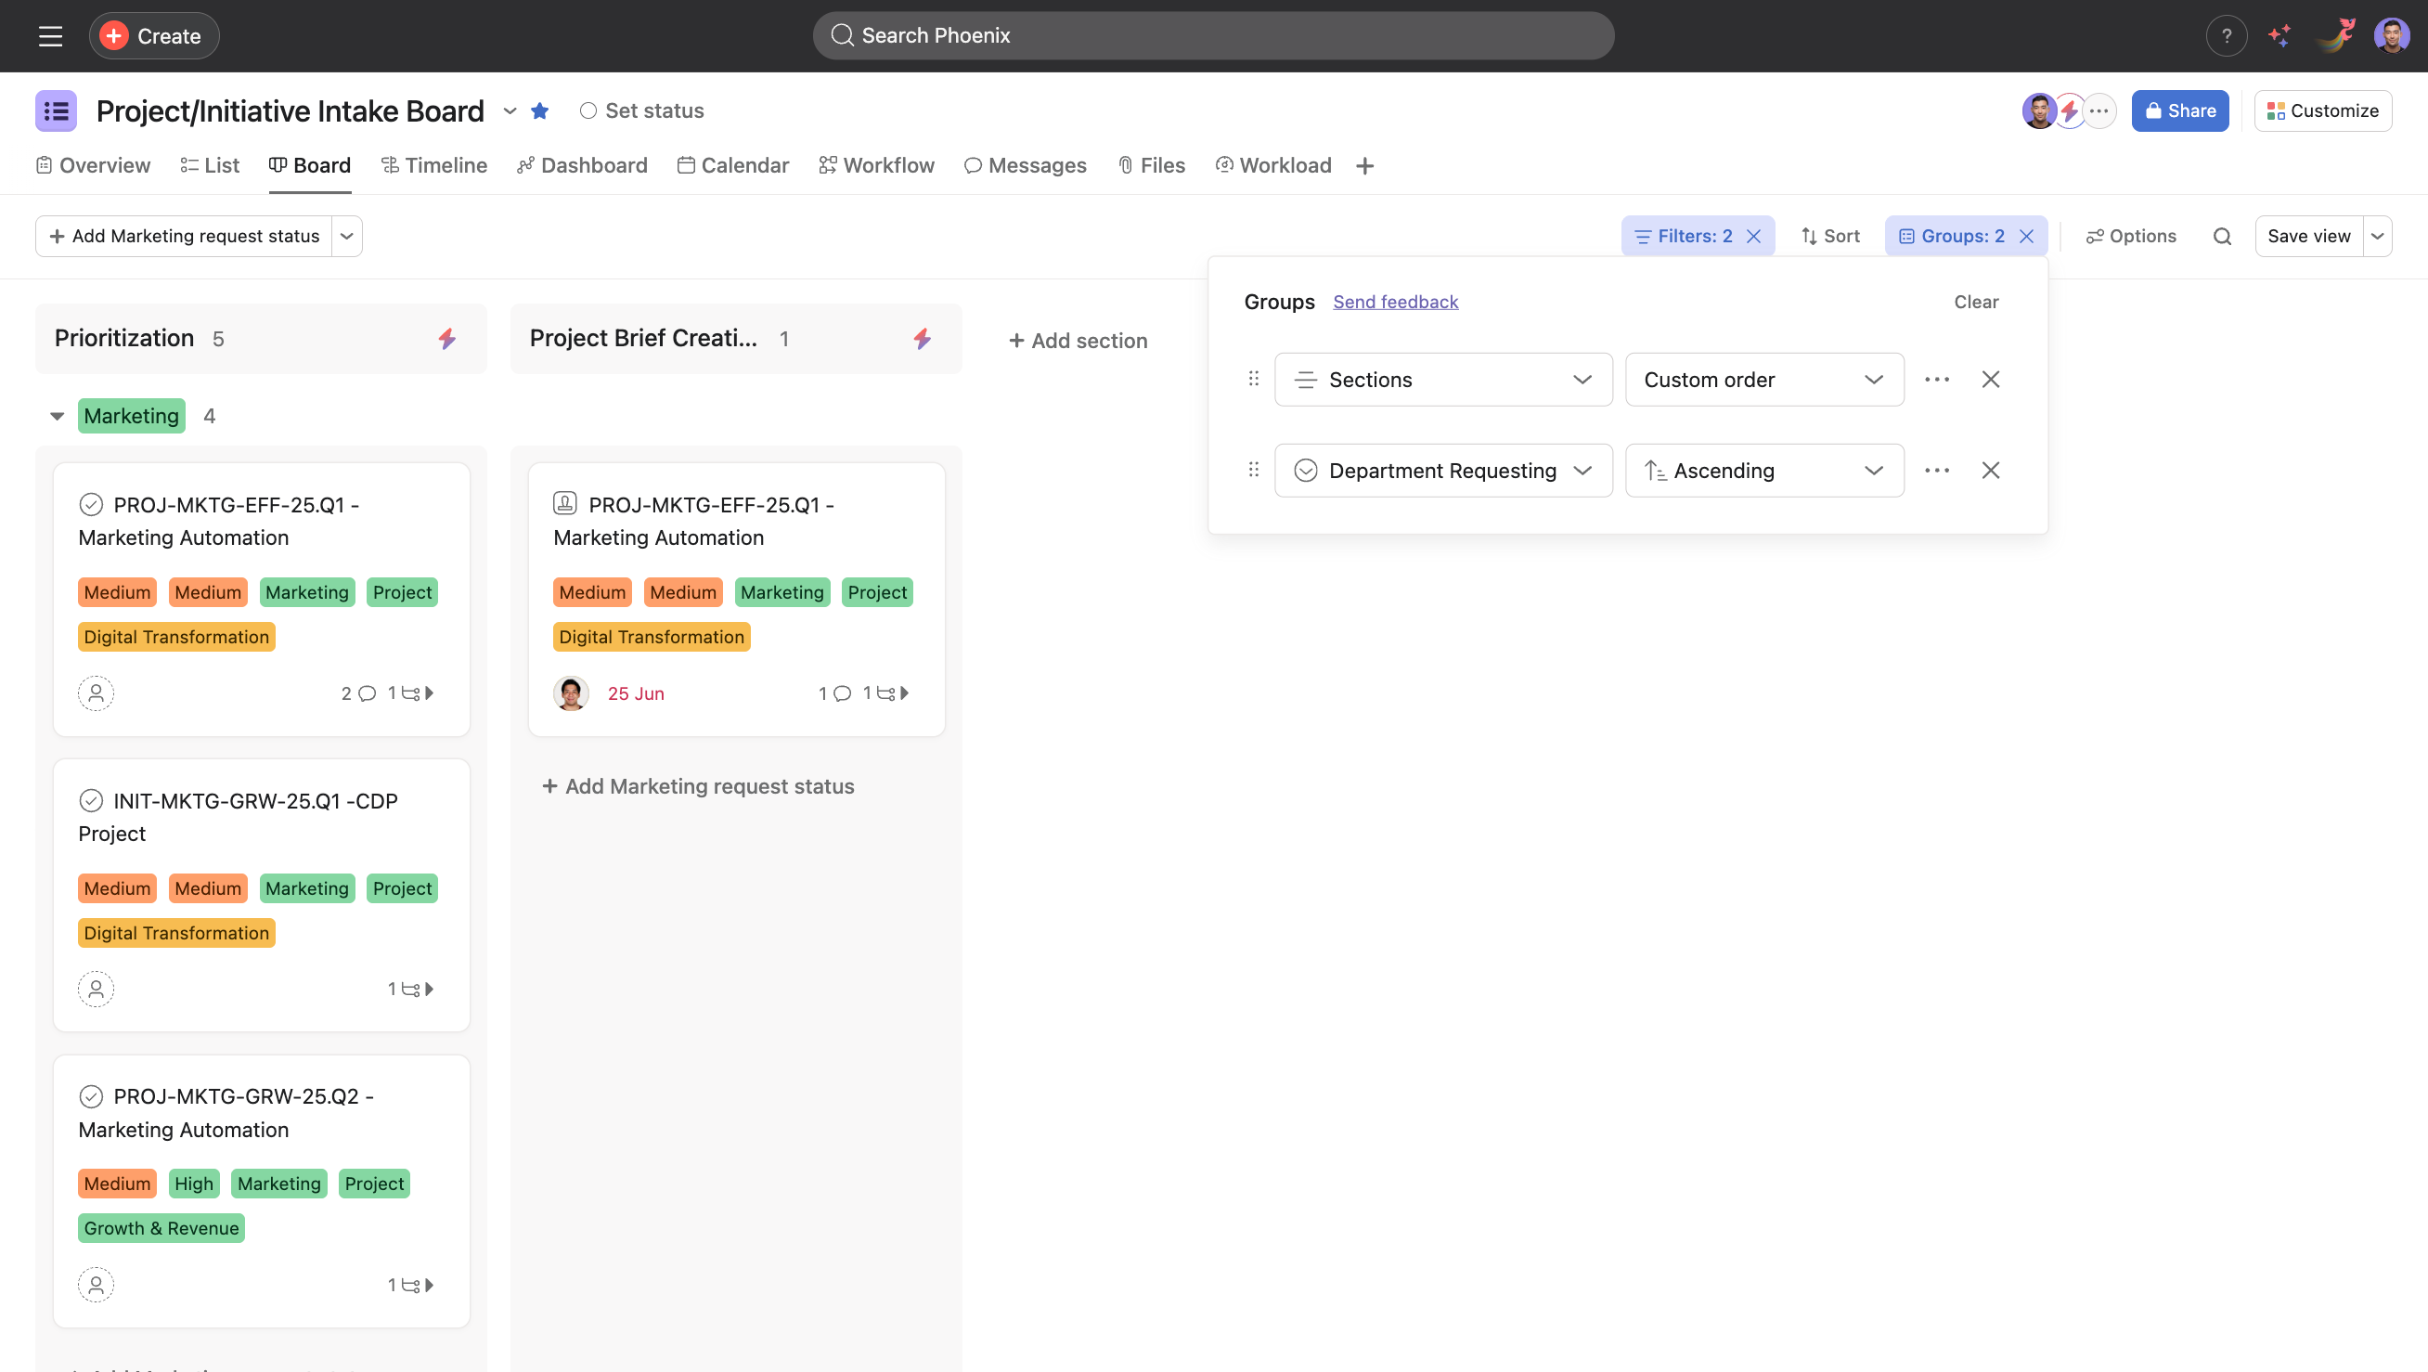Image resolution: width=2428 pixels, height=1372 pixels.
Task: Toggle the Set status radio circle
Action: pos(588,111)
